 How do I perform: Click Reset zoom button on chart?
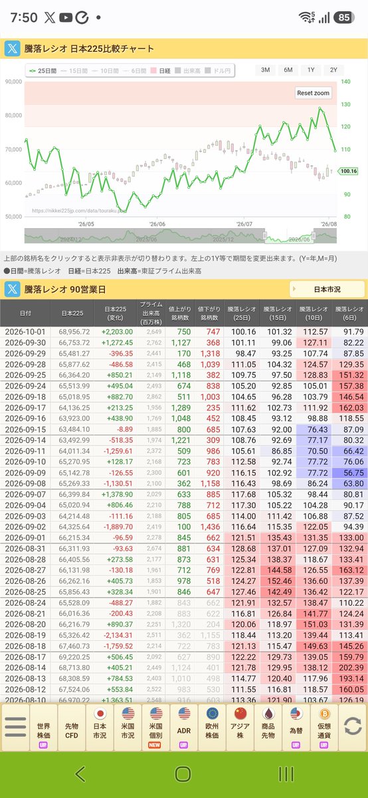(x=314, y=93)
